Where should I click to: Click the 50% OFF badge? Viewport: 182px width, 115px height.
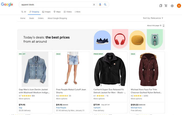22,54
